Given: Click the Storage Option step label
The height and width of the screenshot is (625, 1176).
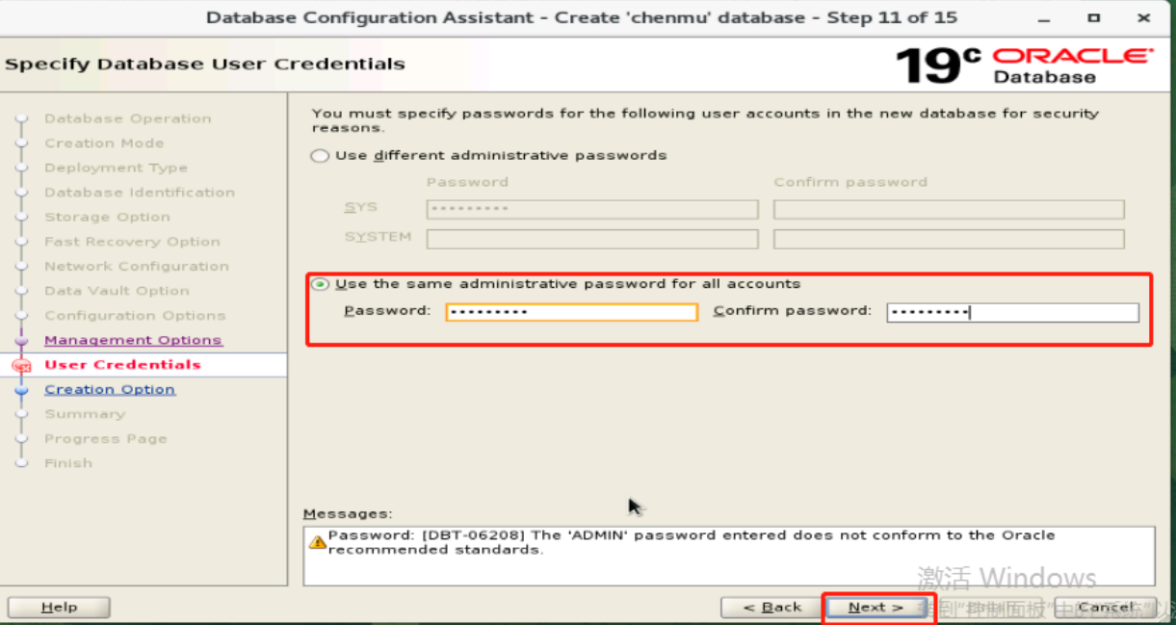Looking at the screenshot, I should [107, 217].
